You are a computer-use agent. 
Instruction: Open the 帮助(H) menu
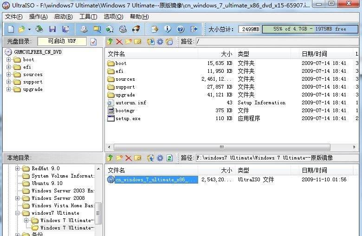click(x=139, y=17)
